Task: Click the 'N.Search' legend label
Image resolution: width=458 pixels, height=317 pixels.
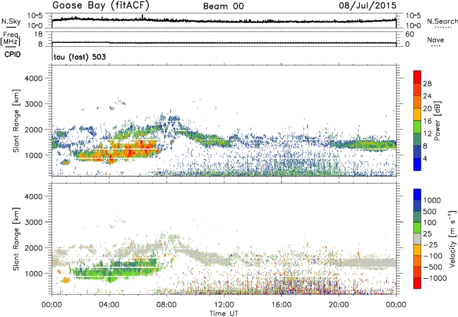Action: click(442, 21)
